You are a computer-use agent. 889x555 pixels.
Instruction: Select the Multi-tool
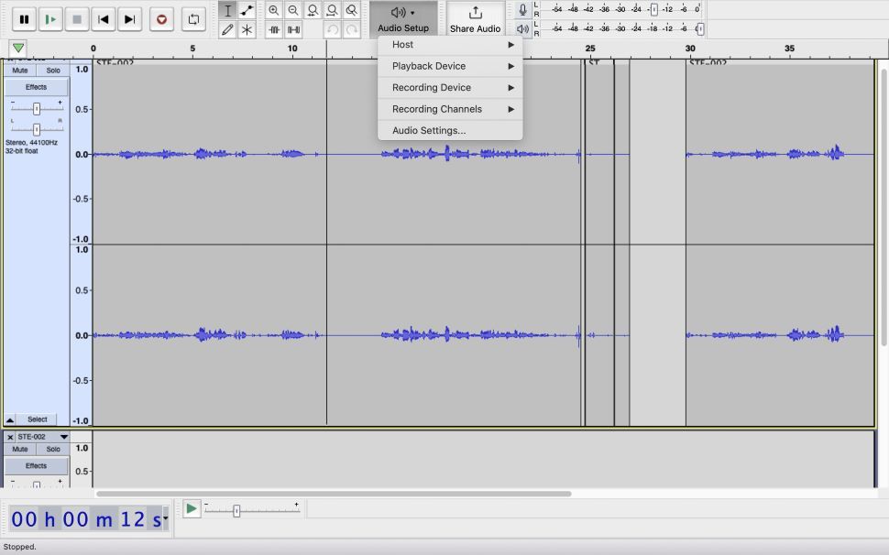point(246,28)
